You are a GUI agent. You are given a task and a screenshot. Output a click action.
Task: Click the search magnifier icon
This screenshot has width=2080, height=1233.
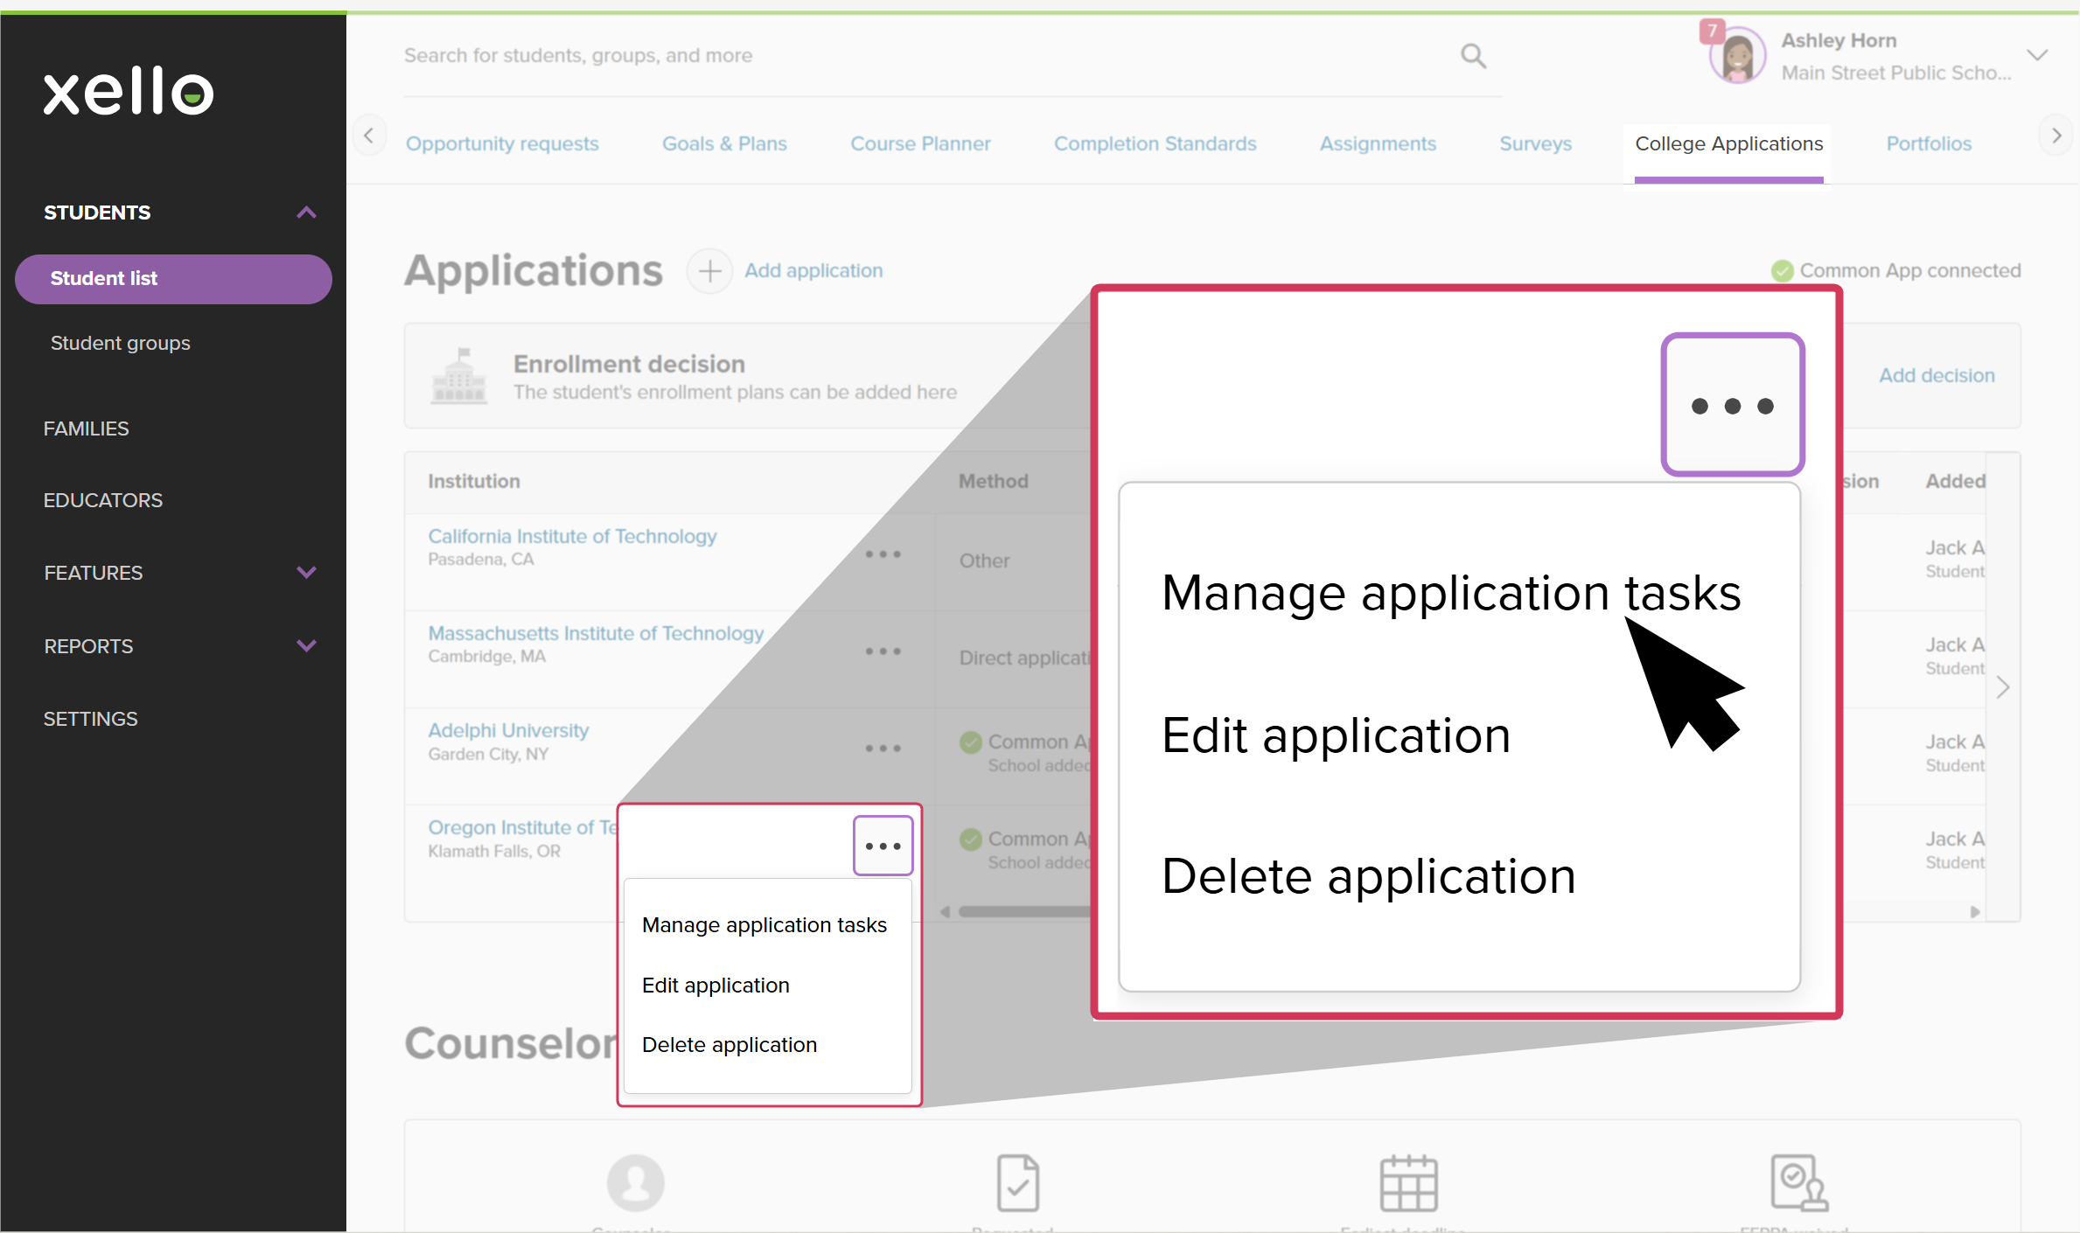1473,56
